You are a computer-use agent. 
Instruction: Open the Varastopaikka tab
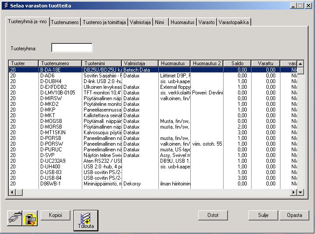click(234, 22)
